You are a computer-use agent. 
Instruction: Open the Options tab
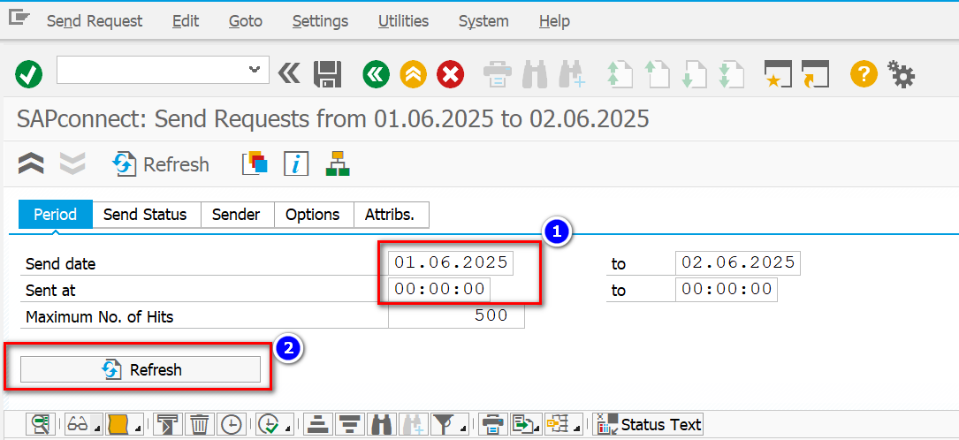tap(313, 215)
